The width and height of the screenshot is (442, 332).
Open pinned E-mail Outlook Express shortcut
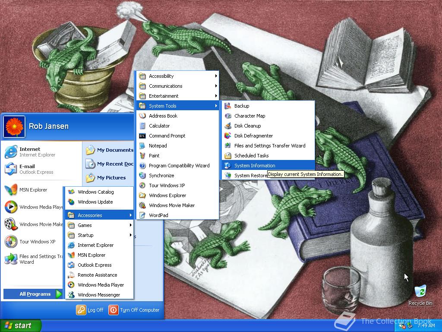point(42,169)
